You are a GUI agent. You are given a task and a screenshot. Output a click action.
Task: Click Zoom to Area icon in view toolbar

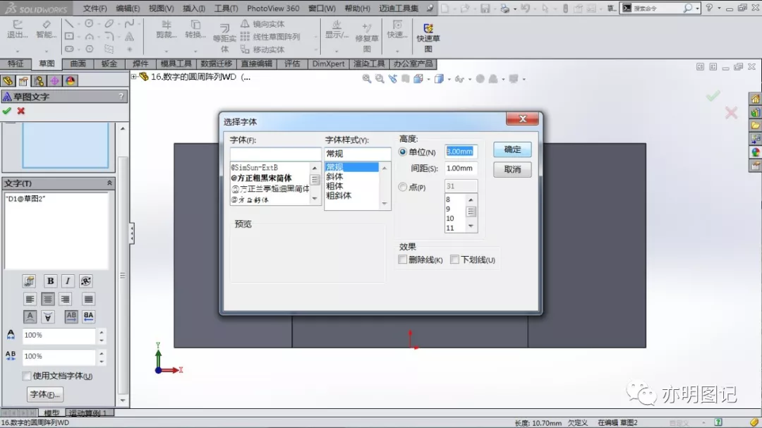pos(380,79)
